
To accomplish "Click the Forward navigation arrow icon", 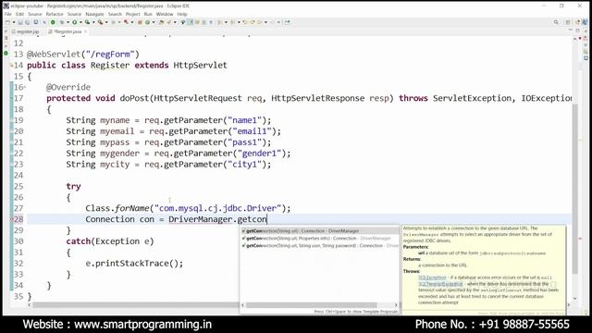I will 272,22.
